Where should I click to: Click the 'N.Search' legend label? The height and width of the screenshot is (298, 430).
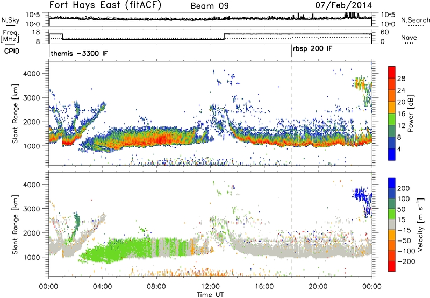(x=415, y=20)
